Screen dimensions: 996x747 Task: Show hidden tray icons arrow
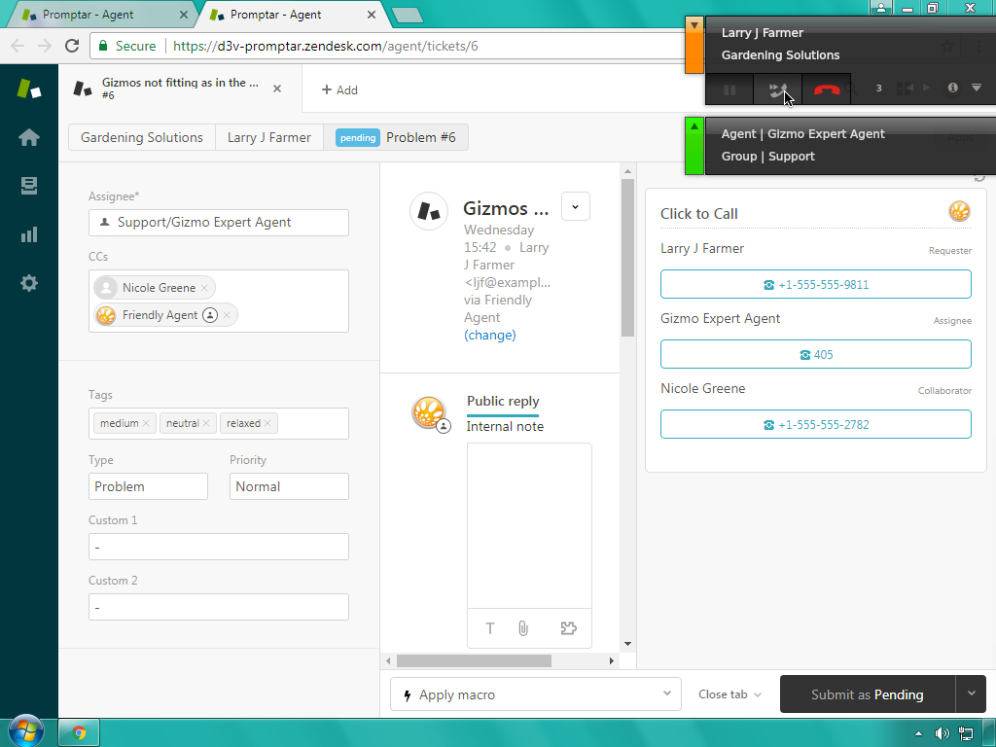[918, 733]
